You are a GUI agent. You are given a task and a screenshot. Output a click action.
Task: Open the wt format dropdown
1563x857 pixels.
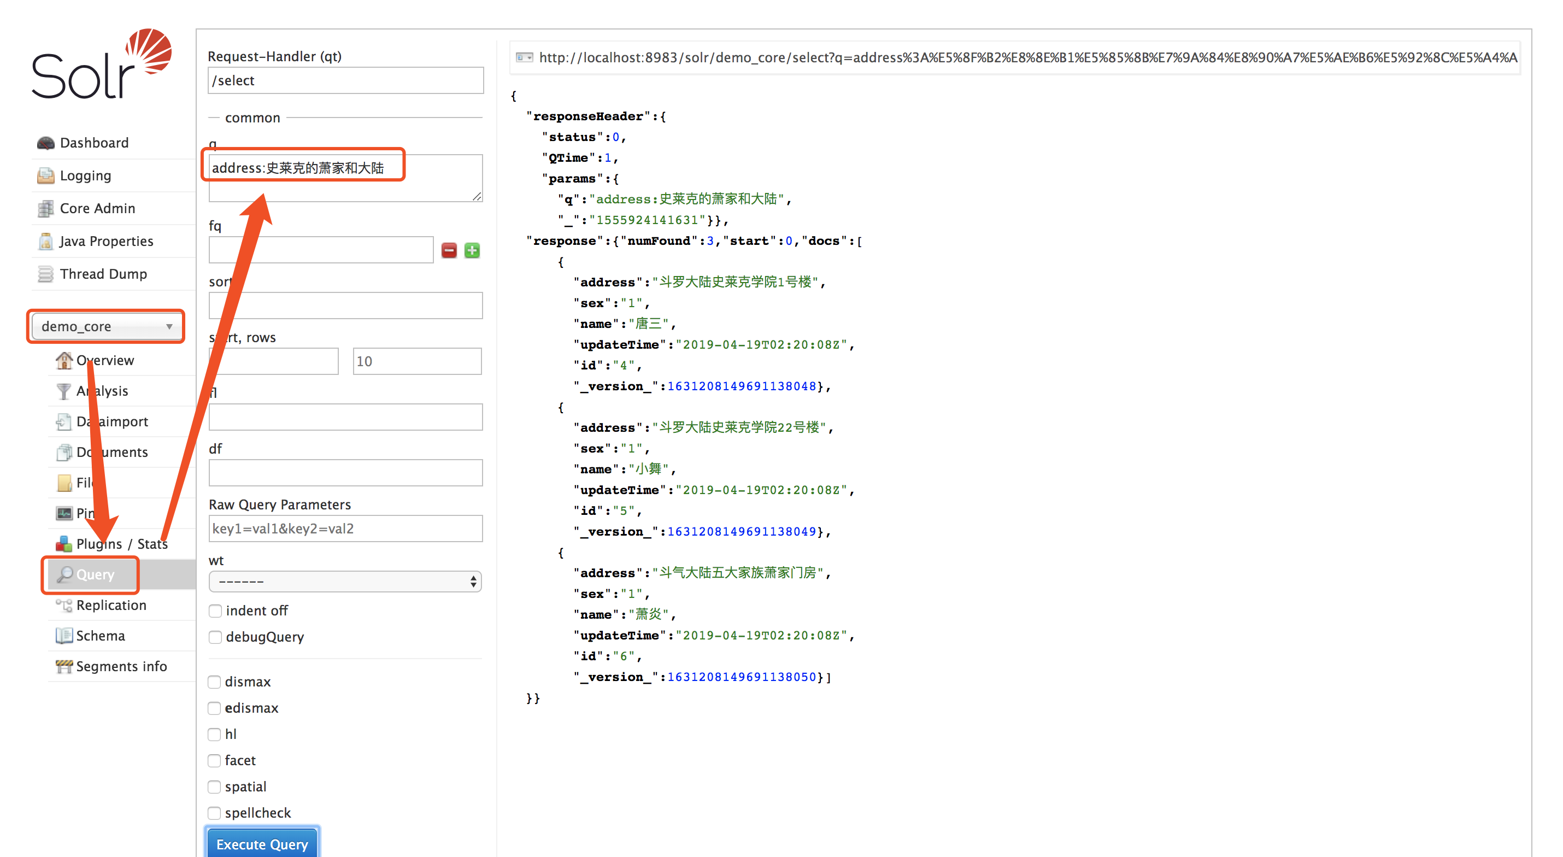click(x=345, y=582)
